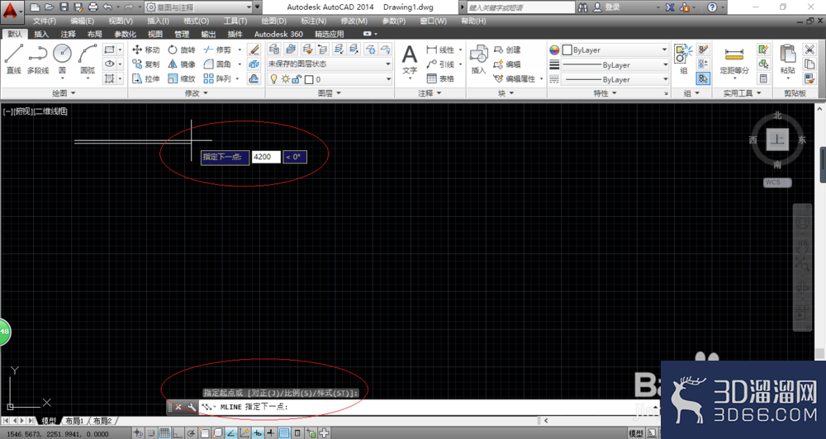Choose the 圆 circle tool
Viewport: 826px width, 439px height.
(62, 58)
